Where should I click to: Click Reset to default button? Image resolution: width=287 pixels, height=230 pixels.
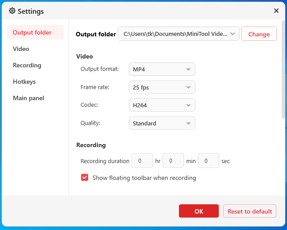coord(250,211)
